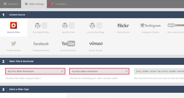
Task: Select the rev_slider shortcode text box
Action: [x=159, y=71]
